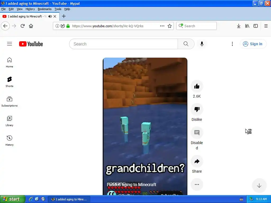The width and height of the screenshot is (271, 203).
Task: Open the tracking protection shield icon
Action: pyautogui.click(x=63, y=26)
